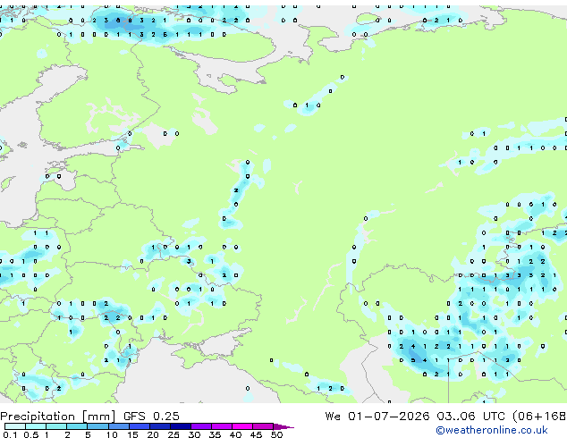Viewport: 567px width, 438px height.
Task: Click the '50' legend label
Action: click(276, 434)
